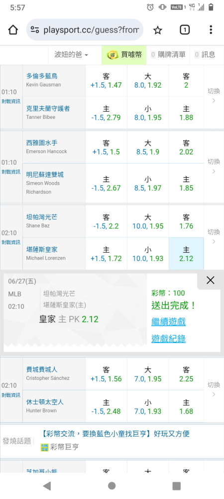Select 主 -1.5, 2.48 for 休士頓太空人
This screenshot has width=224, height=499.
click(x=107, y=406)
